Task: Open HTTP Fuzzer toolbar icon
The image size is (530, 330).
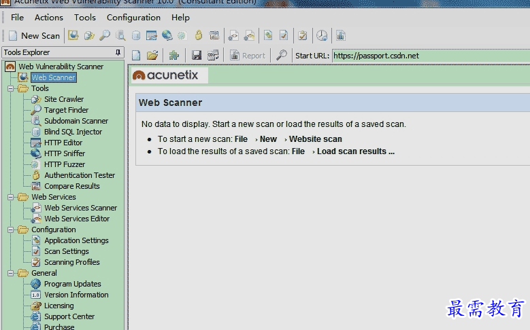Action: [182, 35]
